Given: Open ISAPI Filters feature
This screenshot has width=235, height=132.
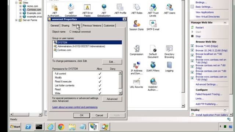Looking at the screenshot, I should (x=153, y=67).
